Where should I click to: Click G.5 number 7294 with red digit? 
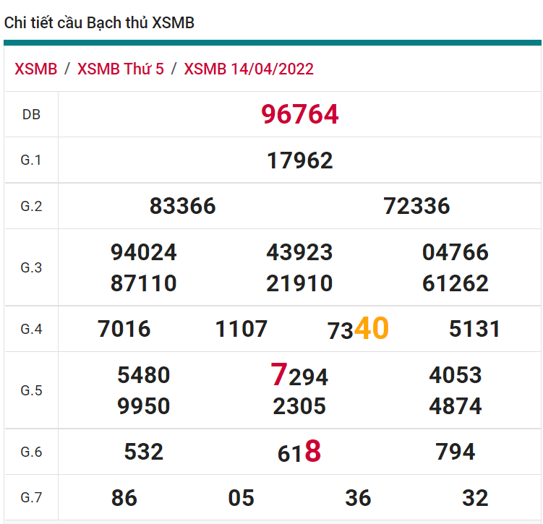(299, 376)
